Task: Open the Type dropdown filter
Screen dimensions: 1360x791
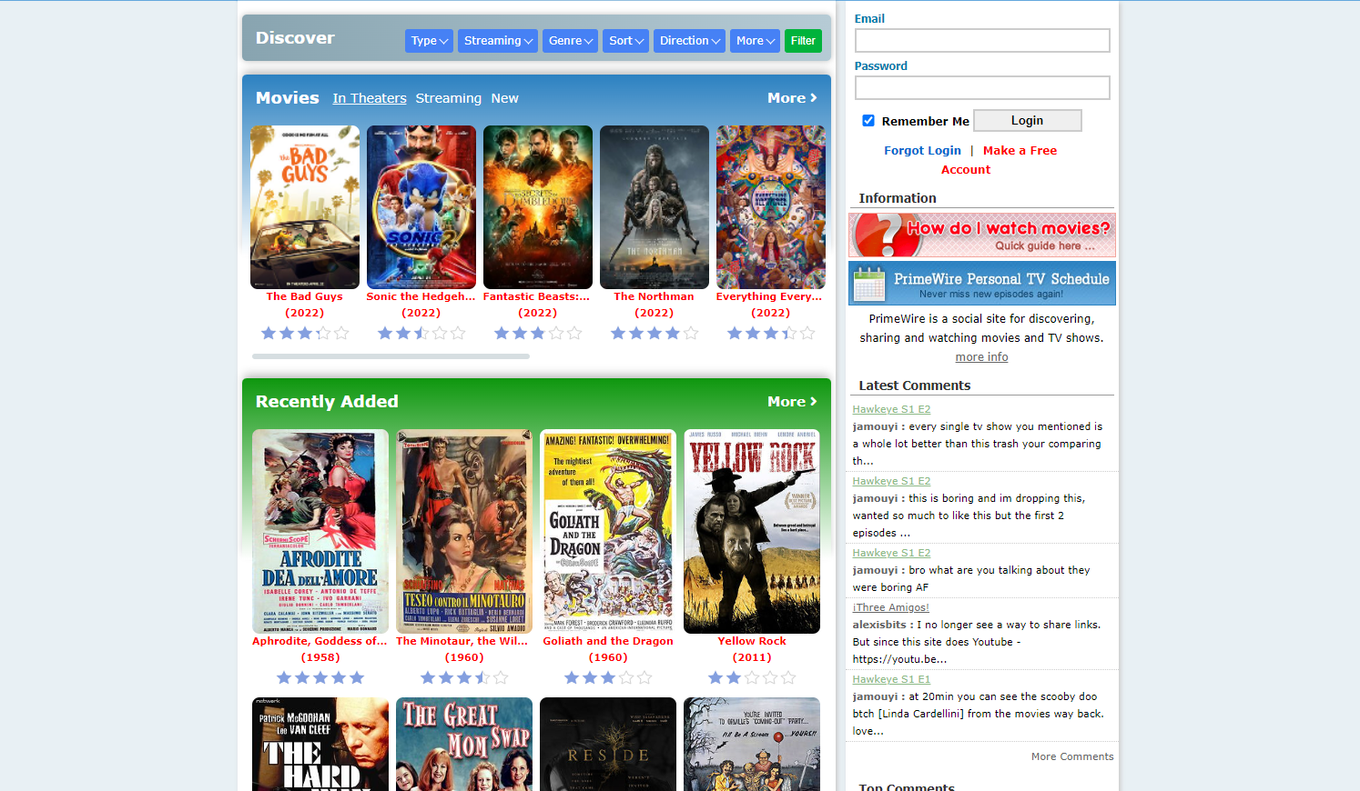Action: click(x=429, y=41)
